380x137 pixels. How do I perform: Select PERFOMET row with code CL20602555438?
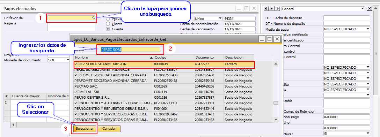click(x=164, y=75)
